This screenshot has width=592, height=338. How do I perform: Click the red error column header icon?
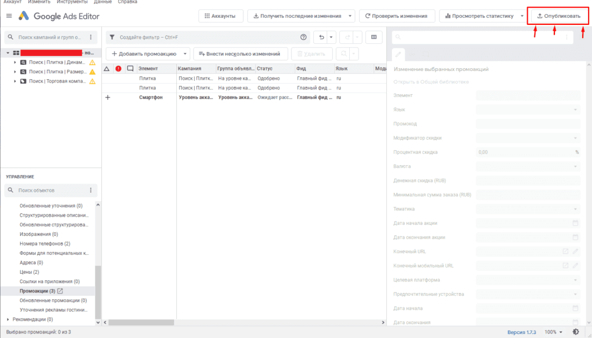pyautogui.click(x=119, y=69)
